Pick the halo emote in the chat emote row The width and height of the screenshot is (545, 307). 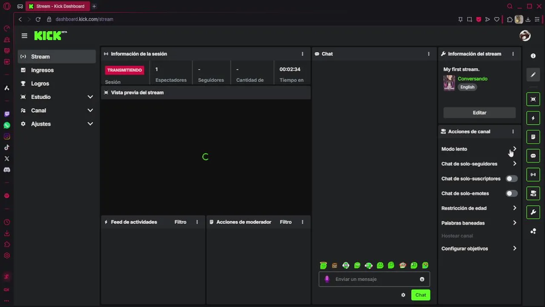[324, 265]
